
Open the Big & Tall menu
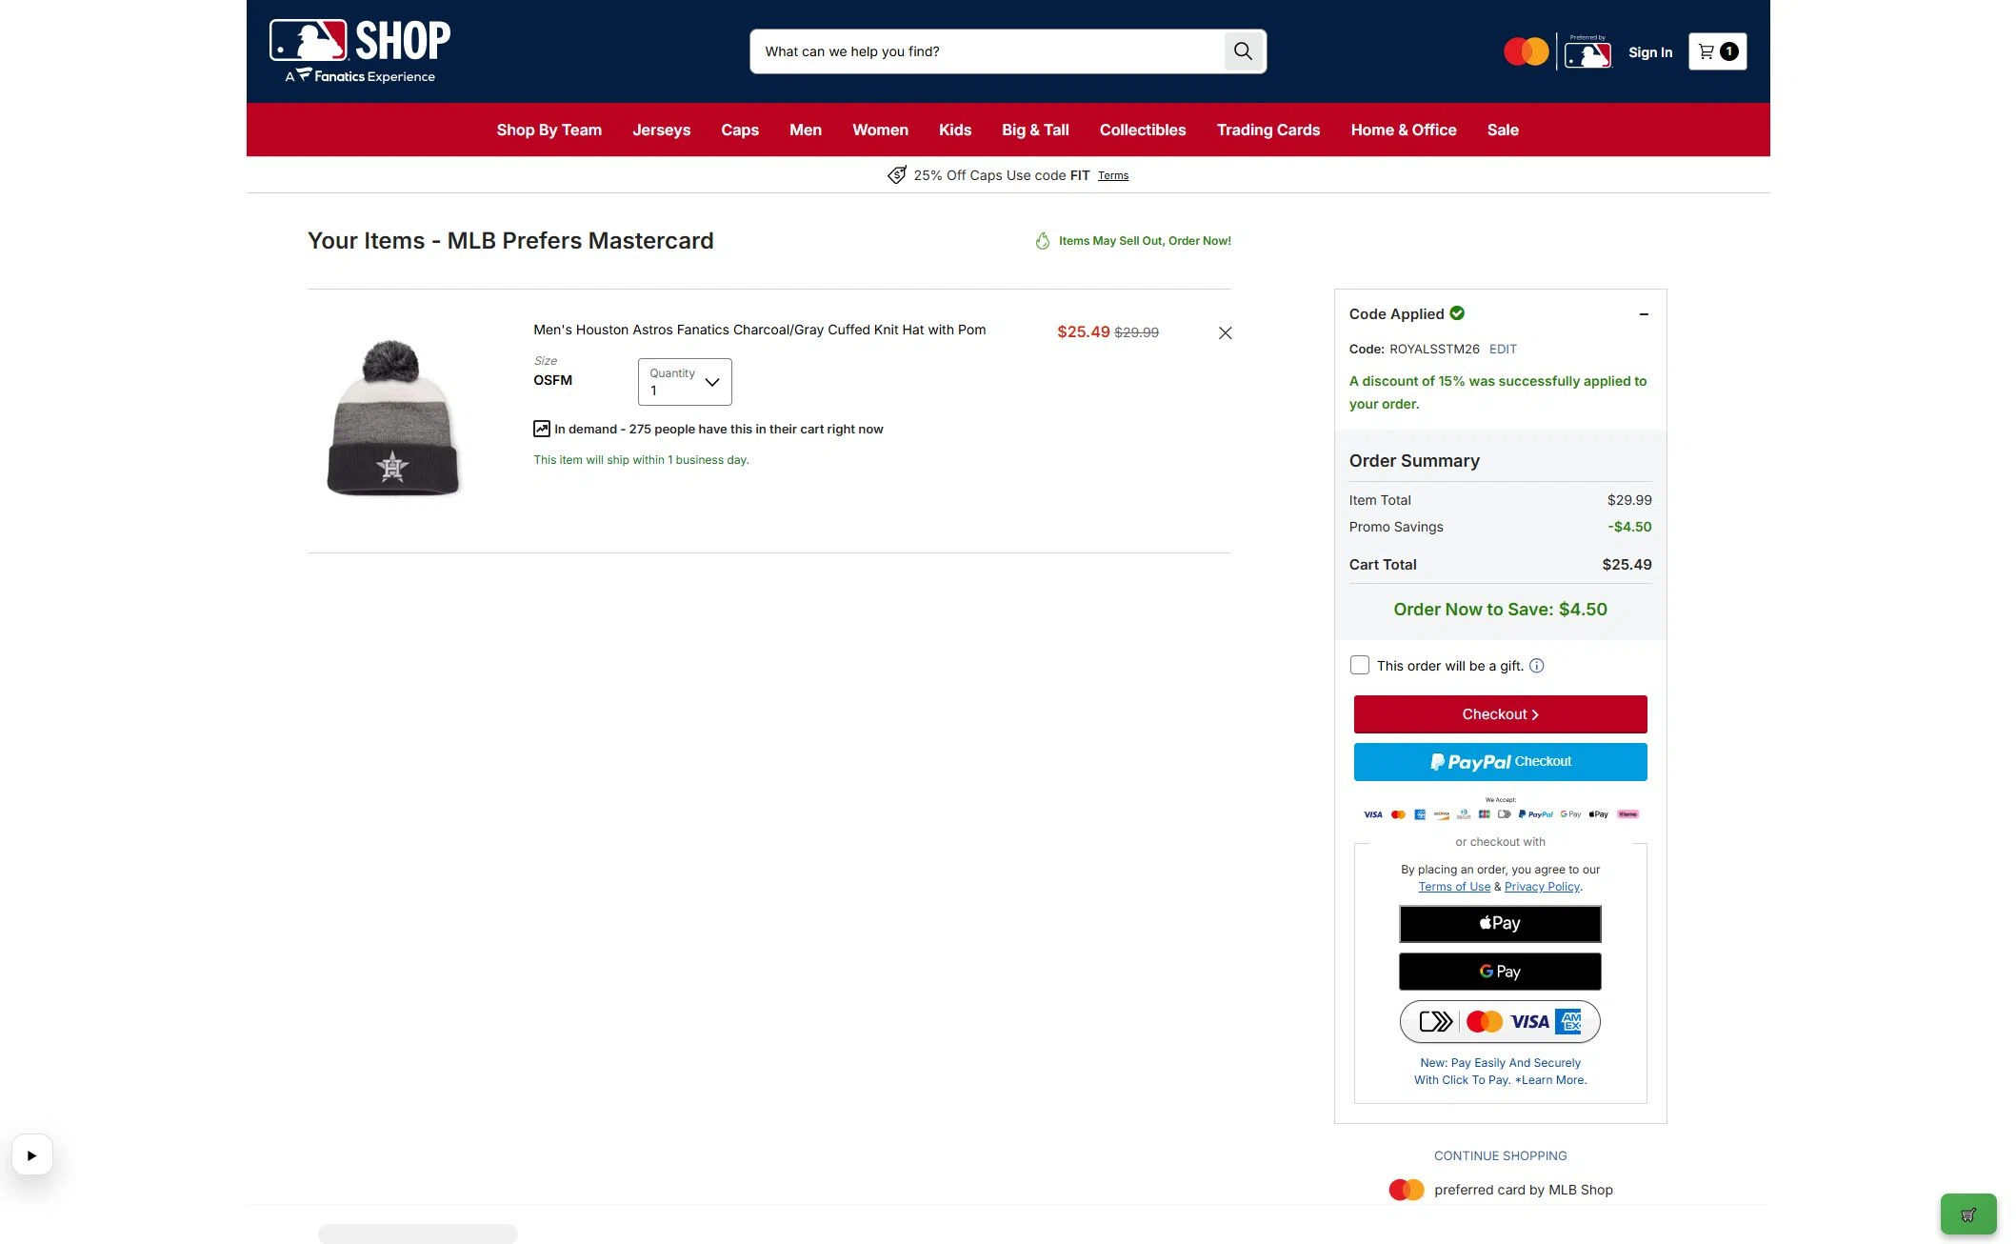click(1035, 130)
